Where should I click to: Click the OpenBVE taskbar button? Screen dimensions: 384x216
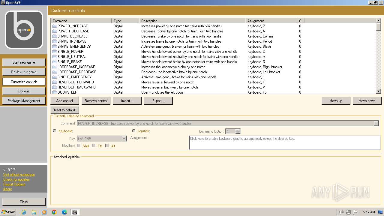point(75,212)
